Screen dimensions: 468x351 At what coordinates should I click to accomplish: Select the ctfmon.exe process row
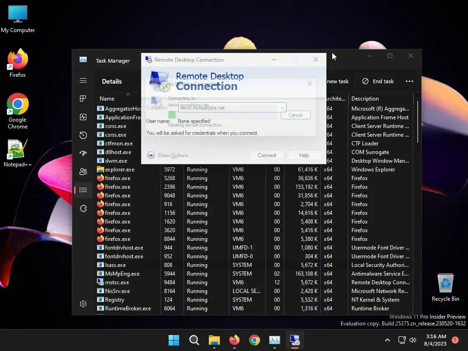point(118,143)
